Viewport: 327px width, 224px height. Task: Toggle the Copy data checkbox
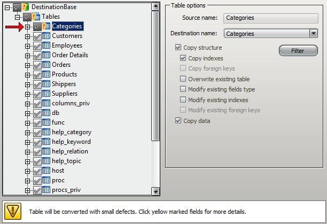[178, 120]
